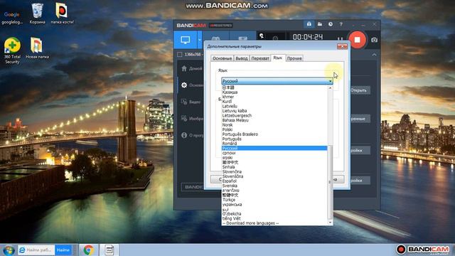The image size is (455, 256).
Task: Open the About info section in sidebar
Action: (x=184, y=135)
